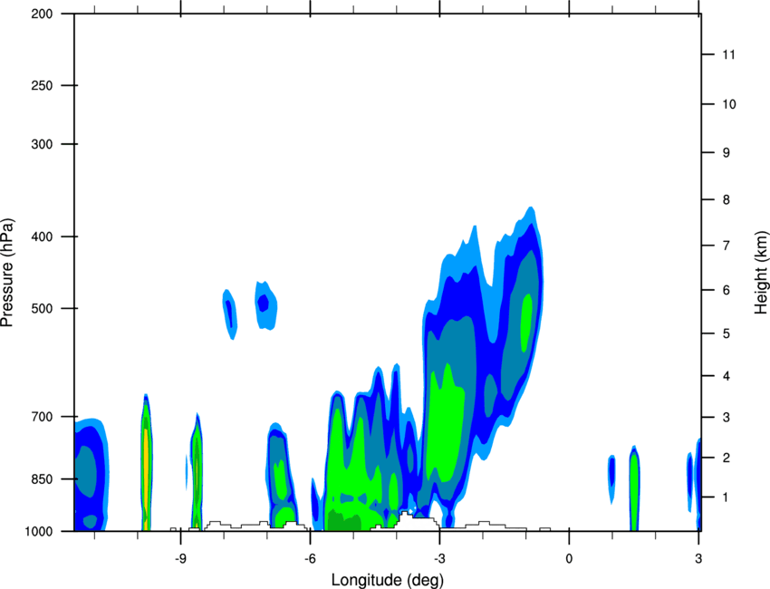Click the green patch inside the upper tilted plume
The height and width of the screenshot is (589, 770).
point(527,323)
